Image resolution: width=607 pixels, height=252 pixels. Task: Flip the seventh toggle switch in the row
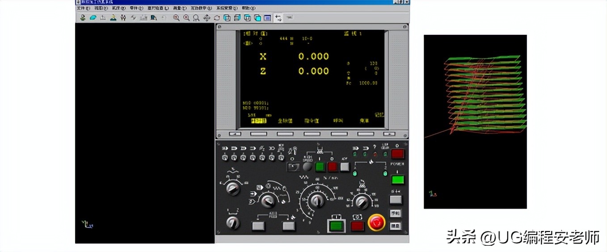pos(281,158)
